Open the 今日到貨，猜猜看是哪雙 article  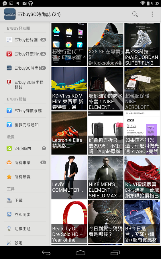106,222
